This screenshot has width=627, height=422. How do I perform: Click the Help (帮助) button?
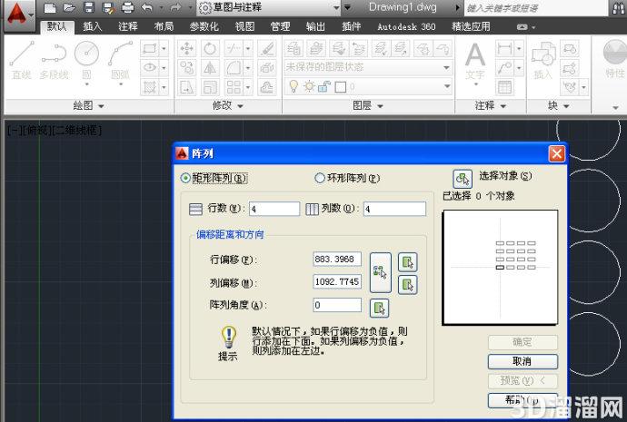tap(522, 399)
